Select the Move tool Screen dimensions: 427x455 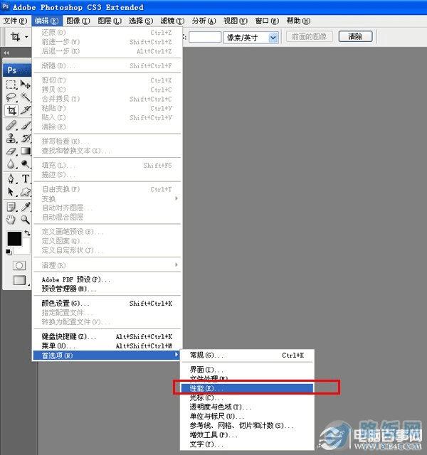26,85
